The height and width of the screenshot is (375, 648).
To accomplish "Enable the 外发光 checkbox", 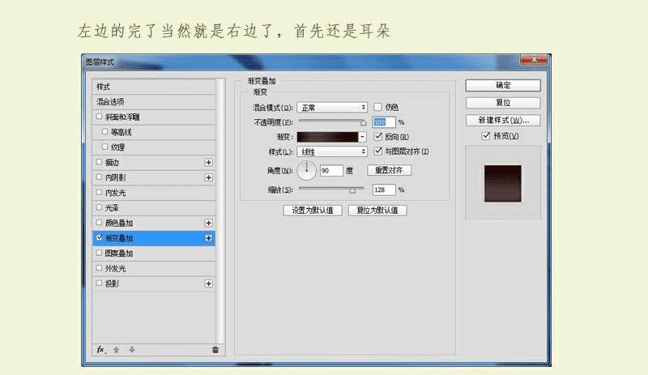I will [99, 268].
